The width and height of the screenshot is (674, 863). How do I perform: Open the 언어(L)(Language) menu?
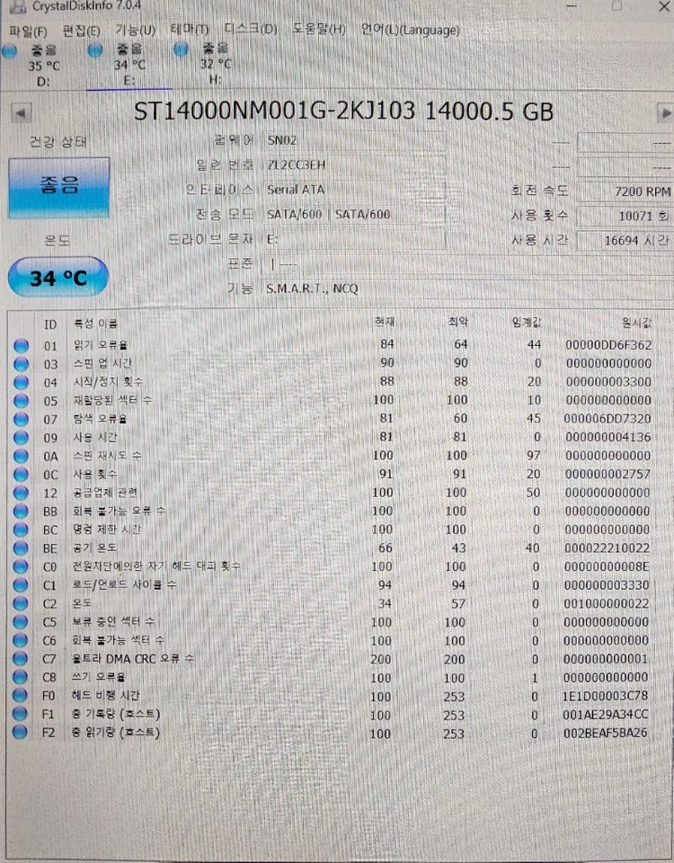click(x=410, y=30)
